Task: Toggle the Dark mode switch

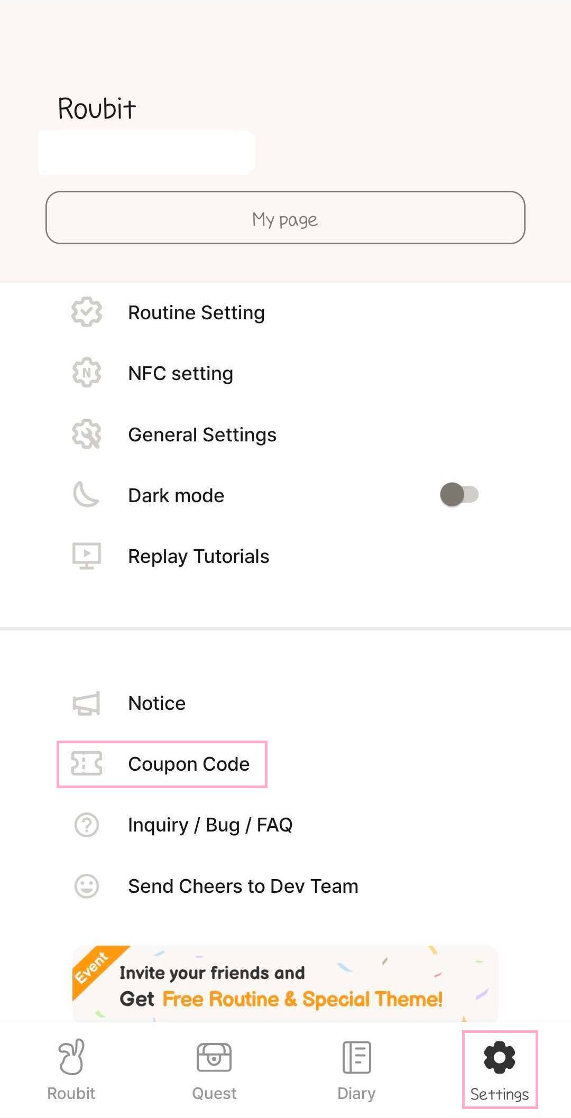Action: tap(459, 495)
